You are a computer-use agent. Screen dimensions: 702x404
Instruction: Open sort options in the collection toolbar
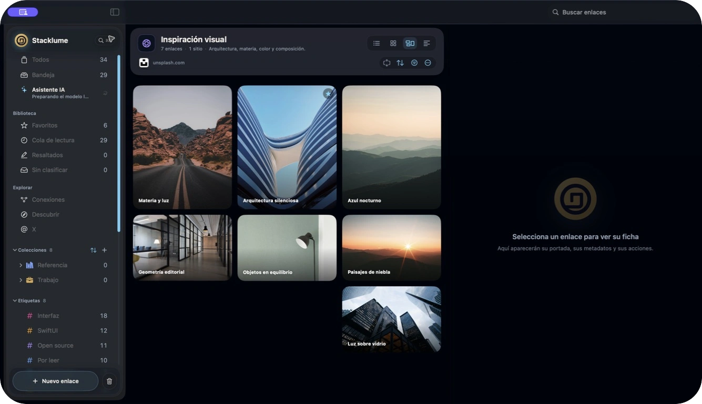(x=400, y=63)
